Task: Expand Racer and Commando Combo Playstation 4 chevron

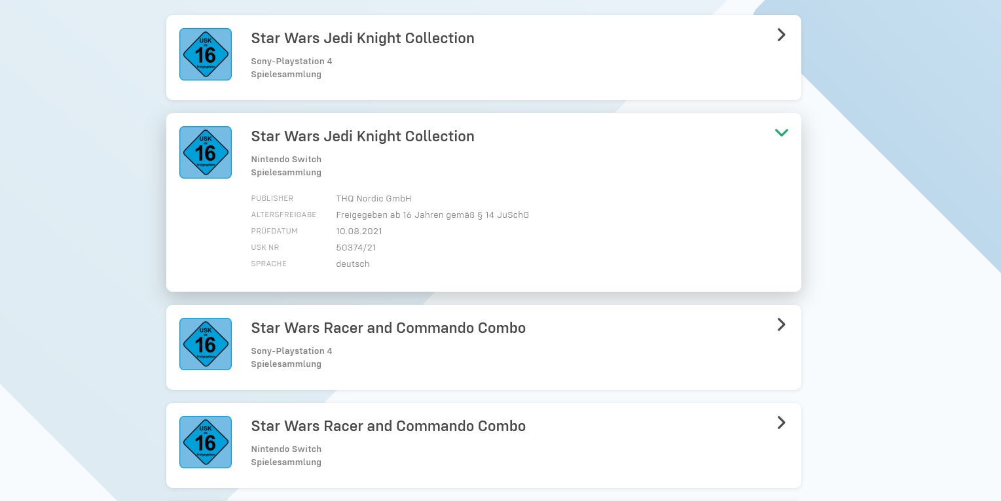Action: 781,324
